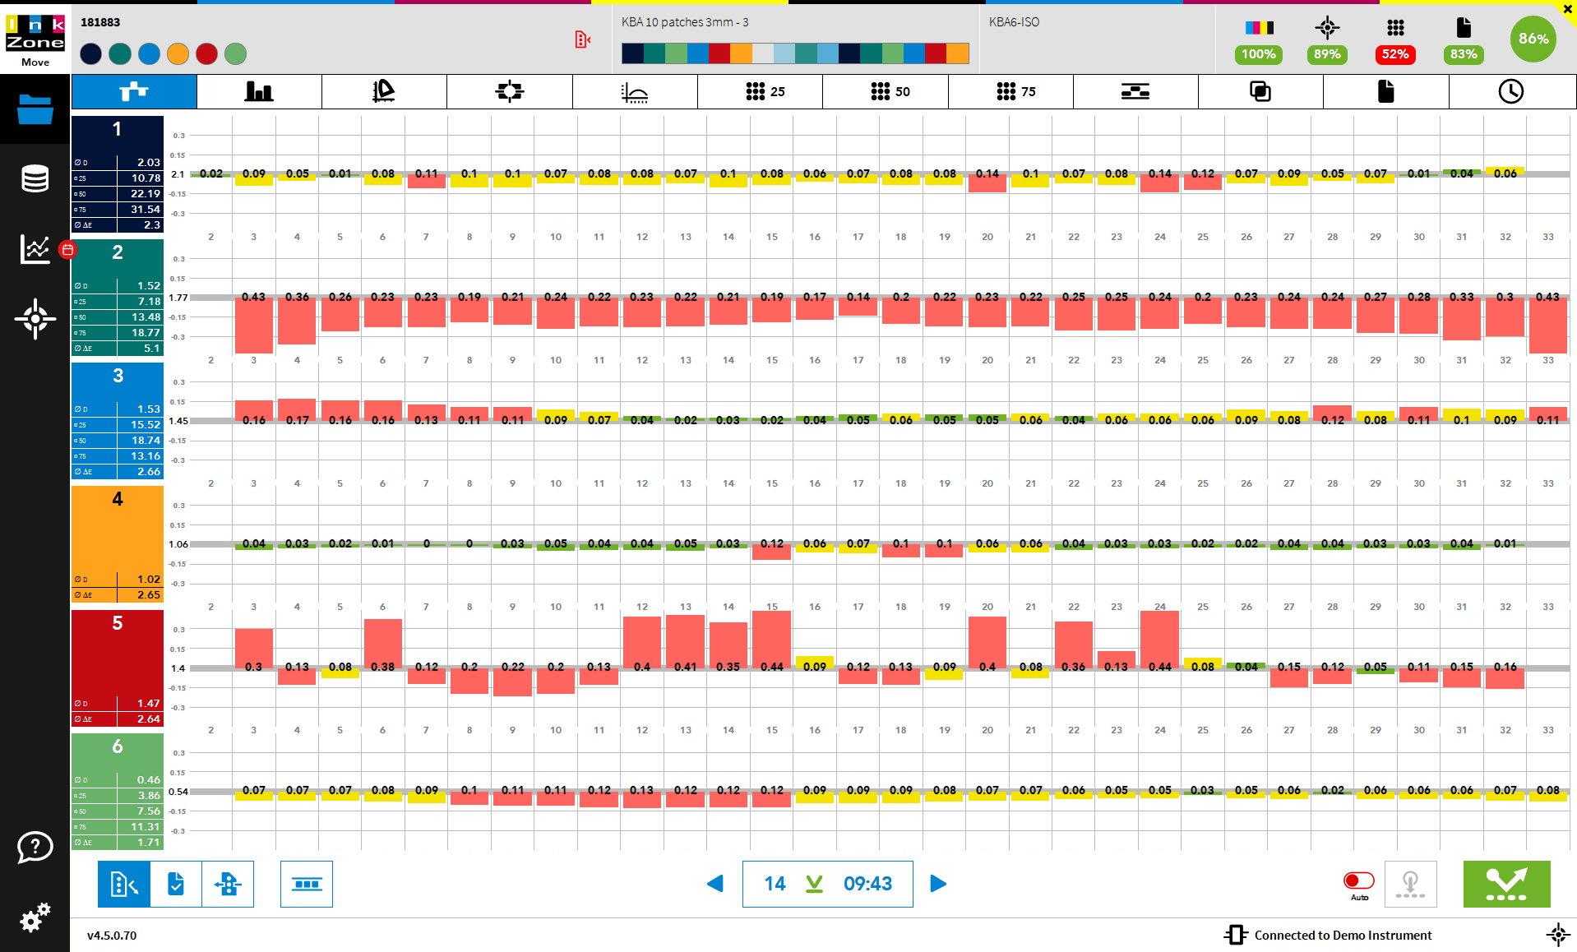Open the clock history tab
Viewport: 1577px width, 952px height.
pyautogui.click(x=1511, y=92)
